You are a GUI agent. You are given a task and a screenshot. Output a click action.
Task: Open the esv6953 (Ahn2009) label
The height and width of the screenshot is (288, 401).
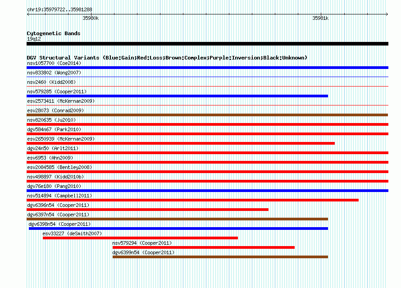pos(50,158)
